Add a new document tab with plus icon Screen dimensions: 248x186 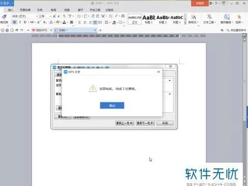(100, 30)
